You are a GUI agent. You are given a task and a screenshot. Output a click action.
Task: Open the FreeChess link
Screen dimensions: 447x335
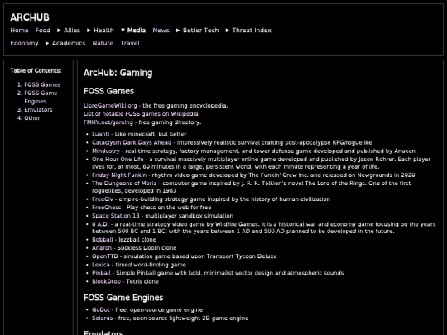coord(106,208)
